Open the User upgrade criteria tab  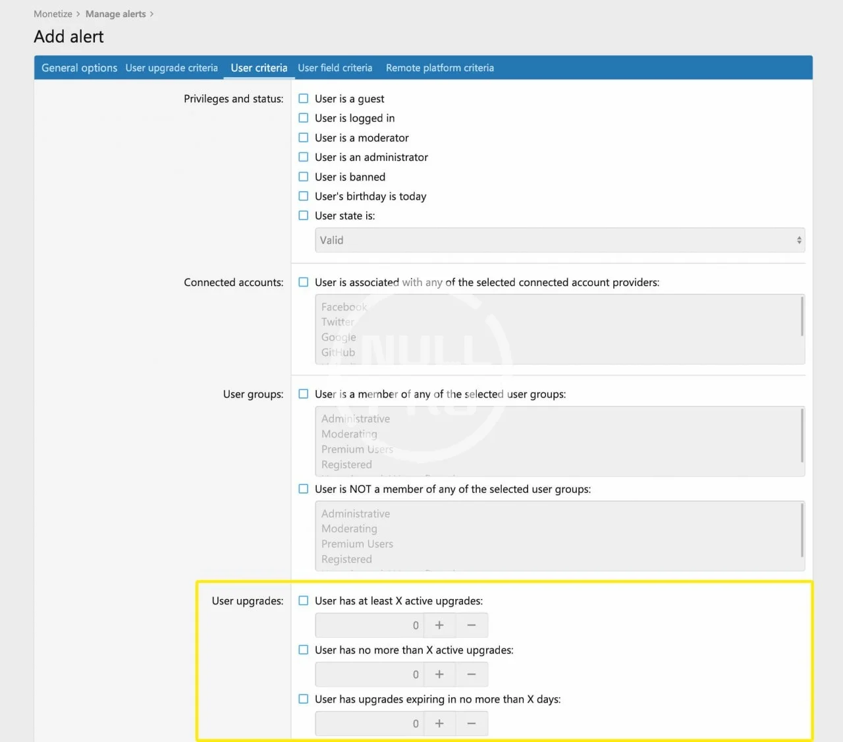tap(171, 68)
